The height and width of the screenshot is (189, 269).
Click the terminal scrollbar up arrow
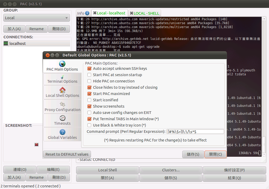coord(264,19)
